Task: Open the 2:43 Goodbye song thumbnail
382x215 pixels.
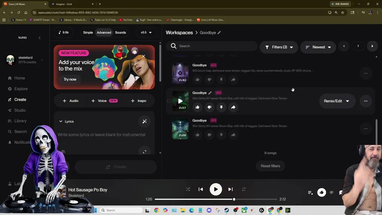Action: (180, 73)
